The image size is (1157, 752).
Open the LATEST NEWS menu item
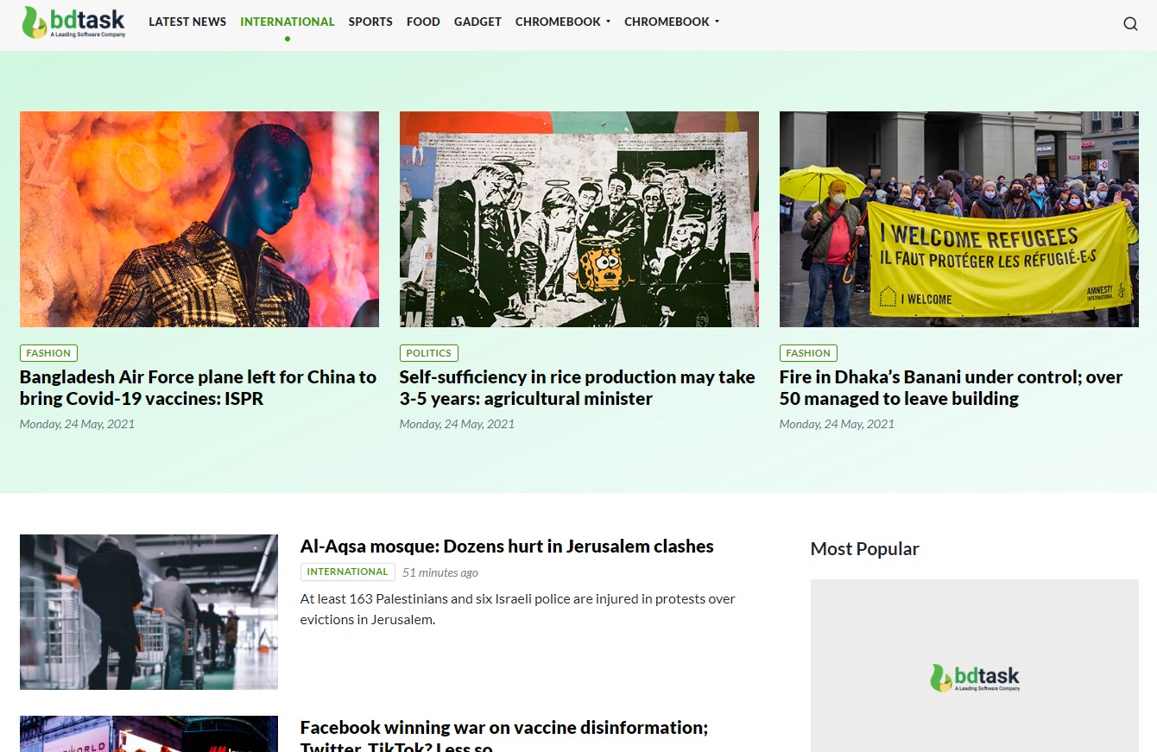(x=187, y=22)
